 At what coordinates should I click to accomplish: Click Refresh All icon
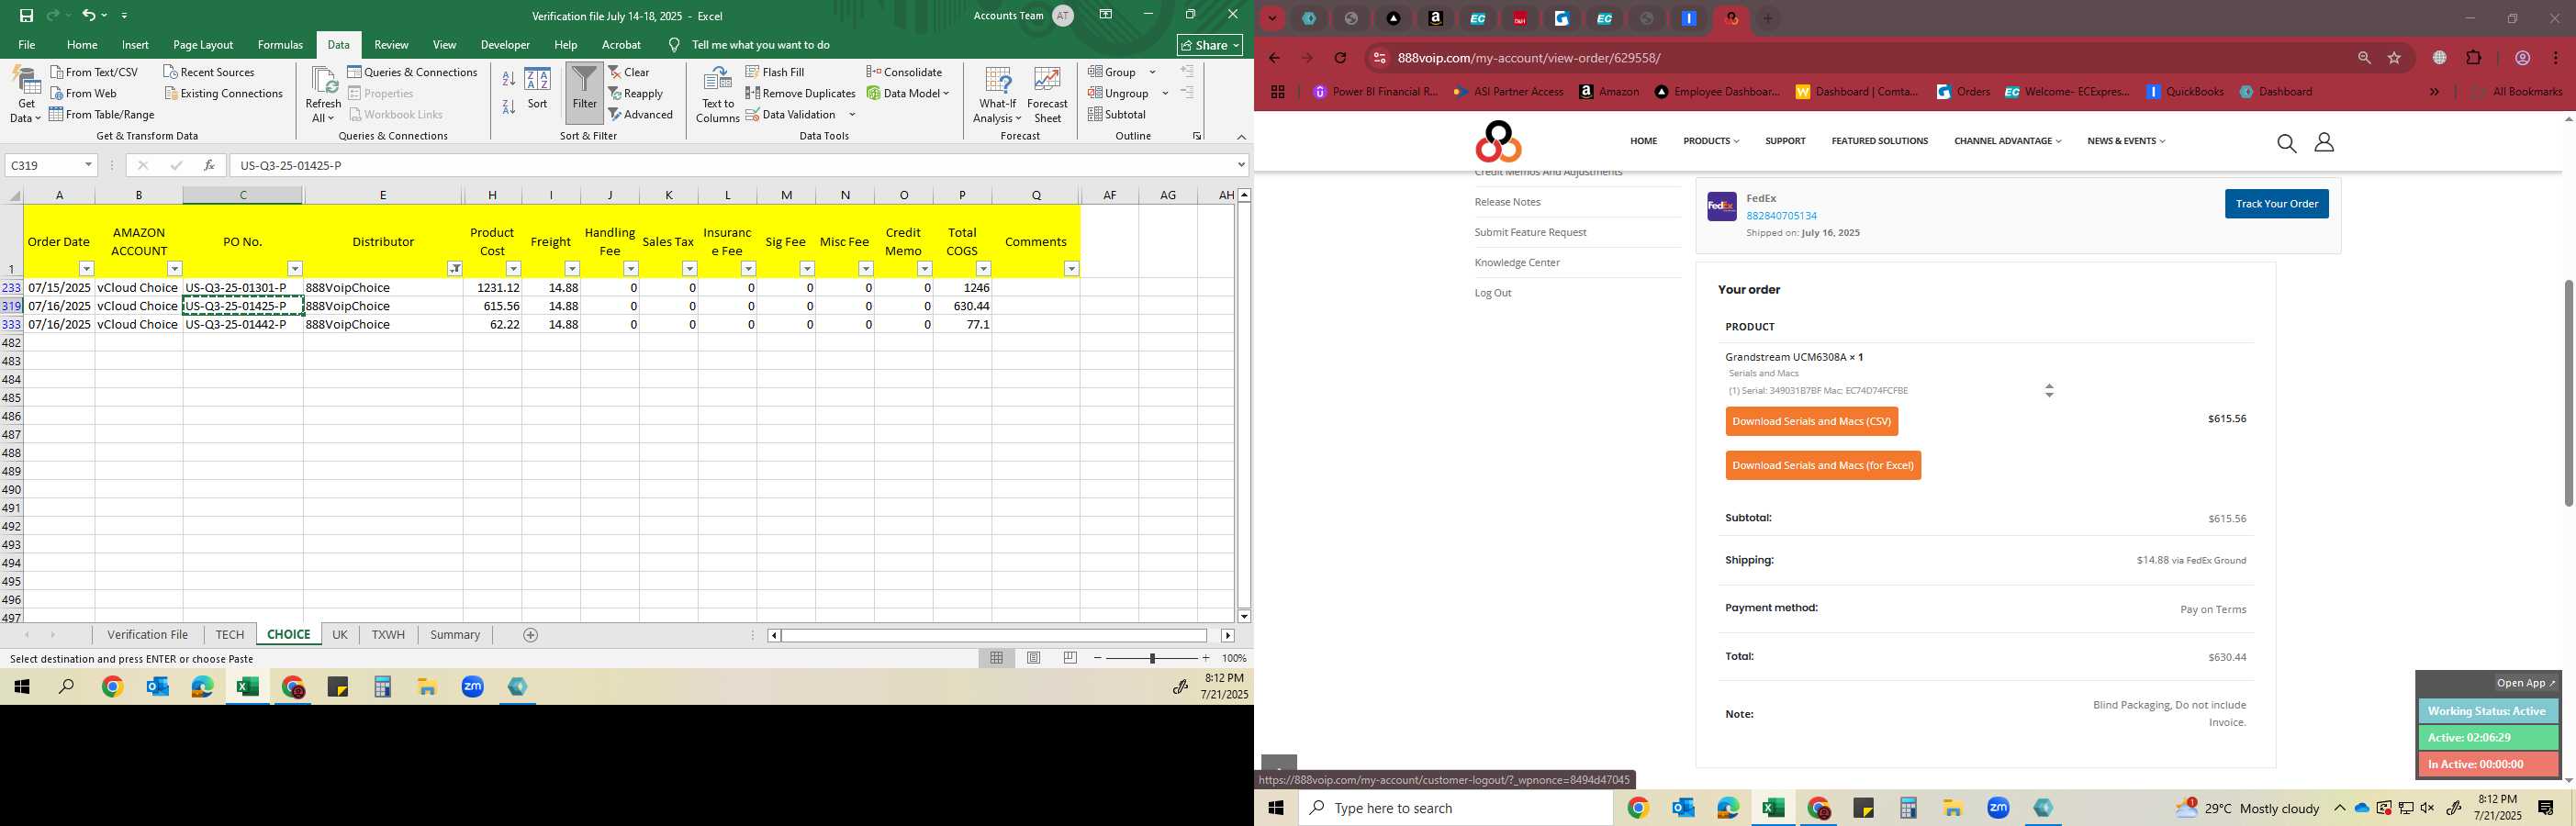[323, 96]
